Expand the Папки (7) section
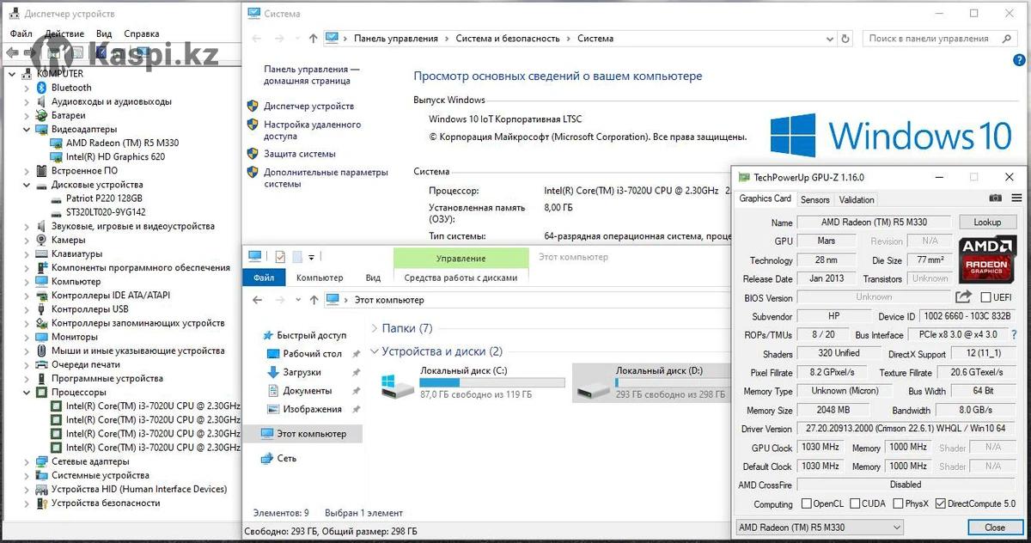The height and width of the screenshot is (543, 1031). tap(375, 328)
